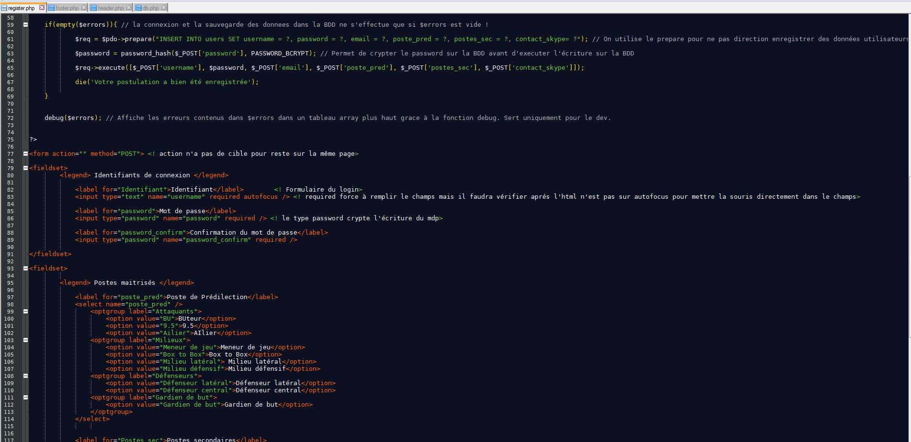
Task: Close the footer.php tab
Action: [x=84, y=7]
